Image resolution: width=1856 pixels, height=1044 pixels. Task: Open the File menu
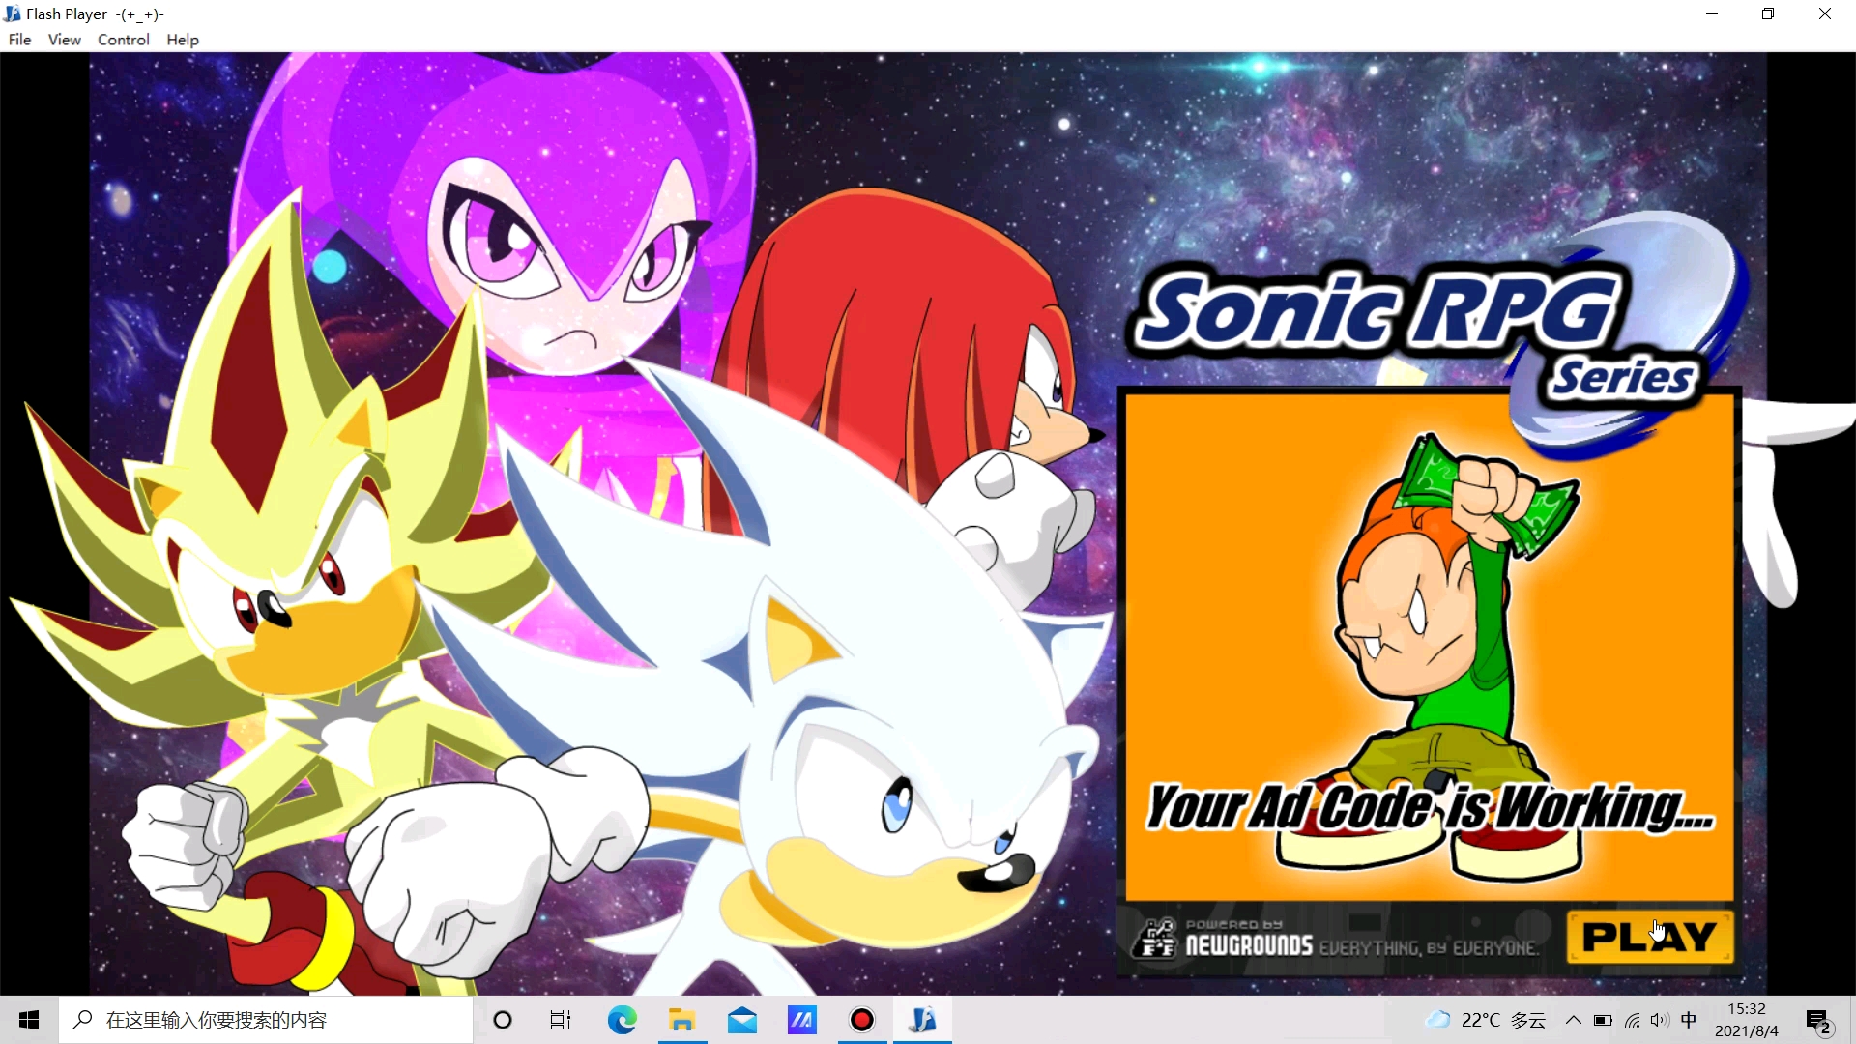19,40
